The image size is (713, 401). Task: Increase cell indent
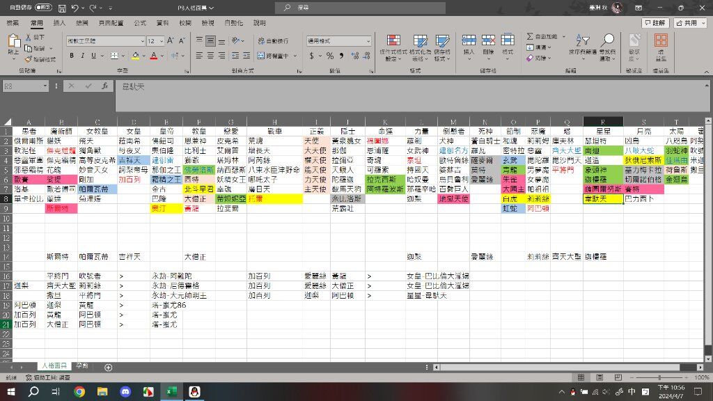[x=246, y=56]
